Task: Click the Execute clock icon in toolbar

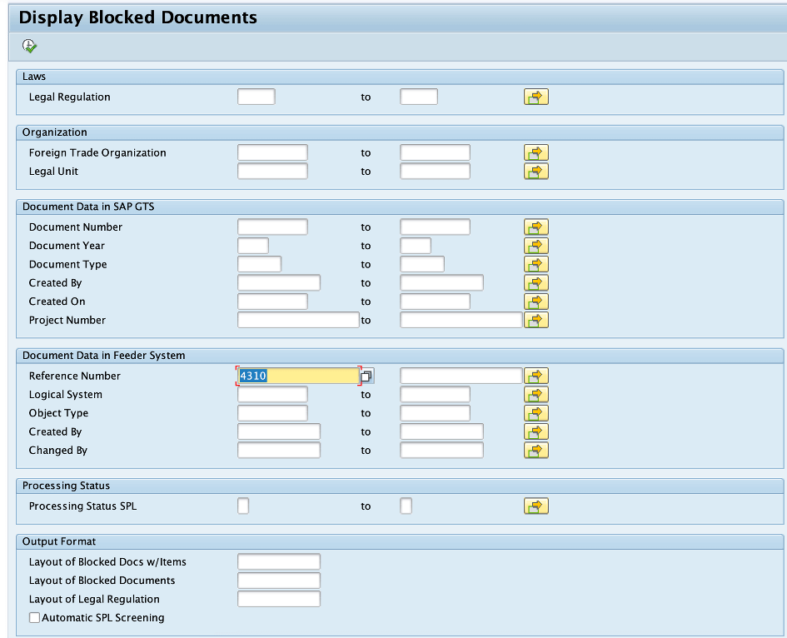Action: 30,46
